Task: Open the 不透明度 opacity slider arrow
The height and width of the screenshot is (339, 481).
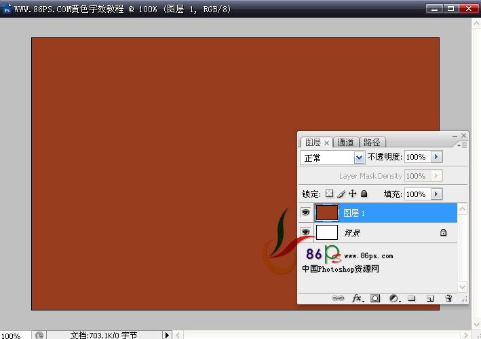Action: pos(436,157)
